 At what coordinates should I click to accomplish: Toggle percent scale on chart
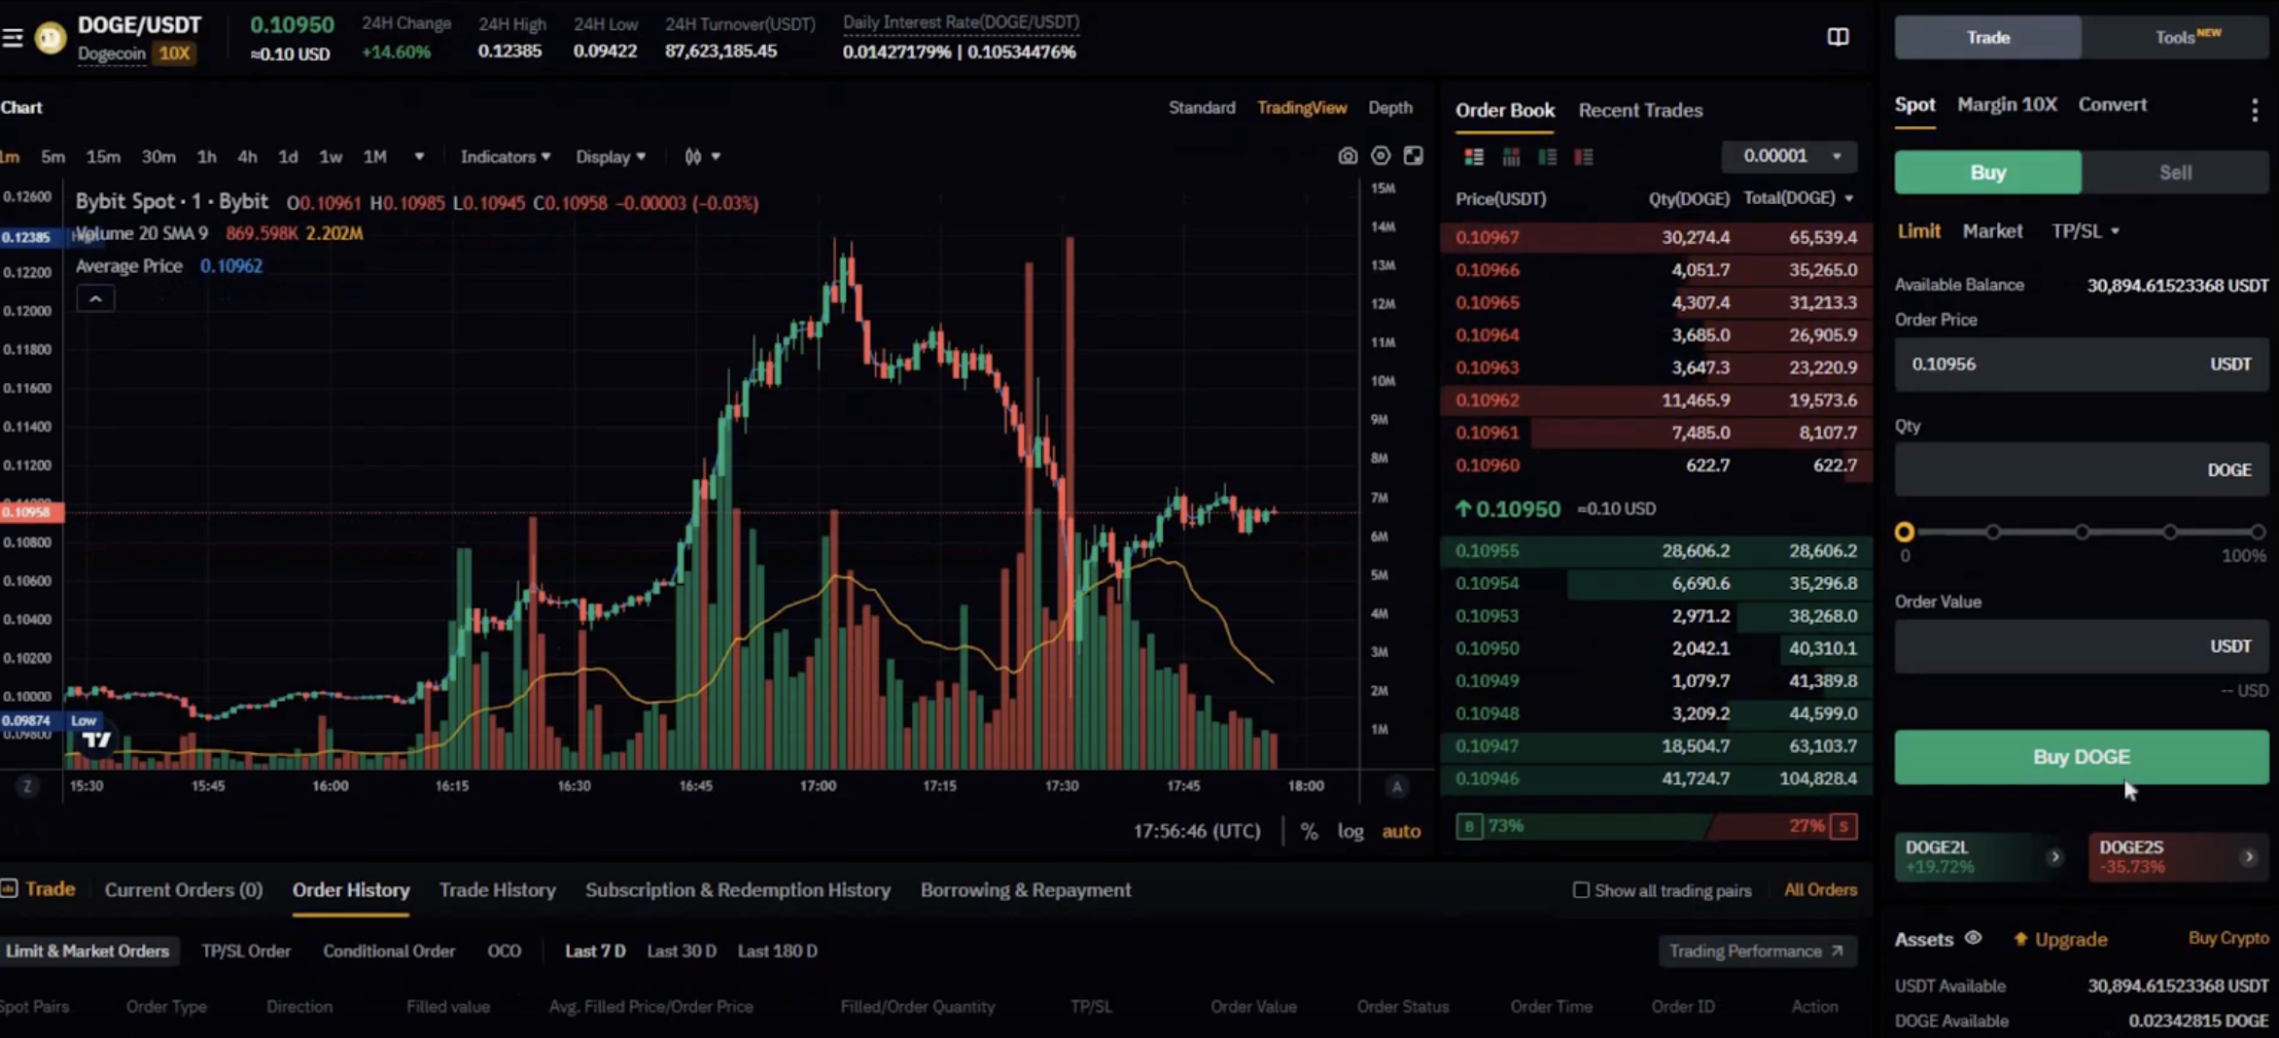coord(1310,832)
